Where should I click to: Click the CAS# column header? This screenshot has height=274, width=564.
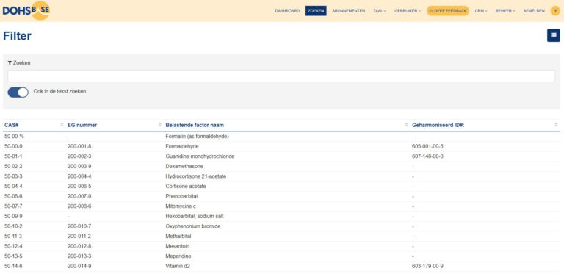coord(12,125)
